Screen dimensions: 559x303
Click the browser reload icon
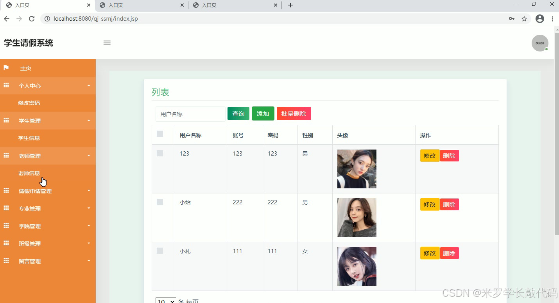(x=32, y=18)
